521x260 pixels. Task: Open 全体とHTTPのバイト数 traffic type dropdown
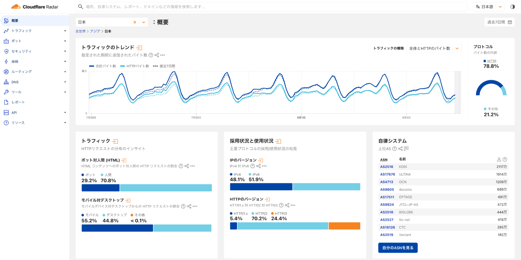coord(434,48)
